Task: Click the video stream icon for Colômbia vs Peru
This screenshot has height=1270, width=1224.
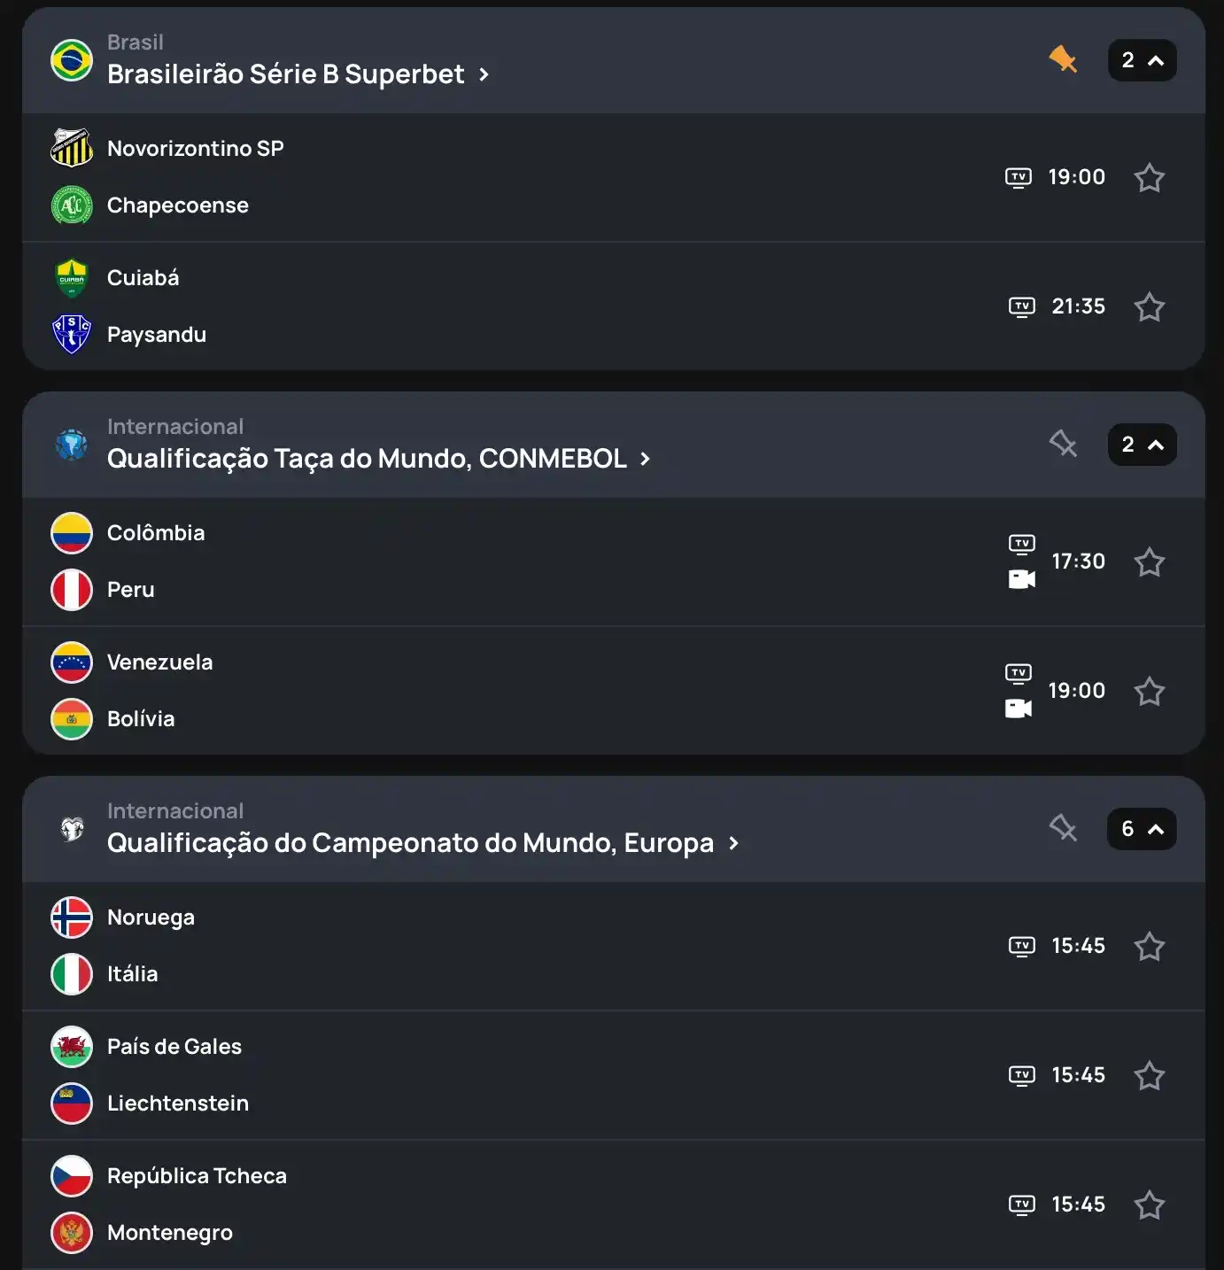Action: [x=1022, y=579]
